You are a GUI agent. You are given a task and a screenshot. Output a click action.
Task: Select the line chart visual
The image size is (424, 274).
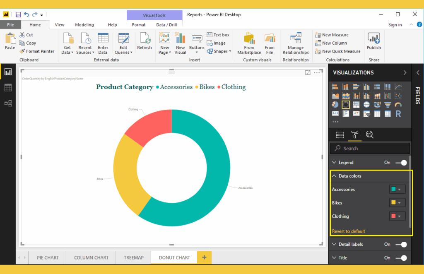(x=398, y=87)
